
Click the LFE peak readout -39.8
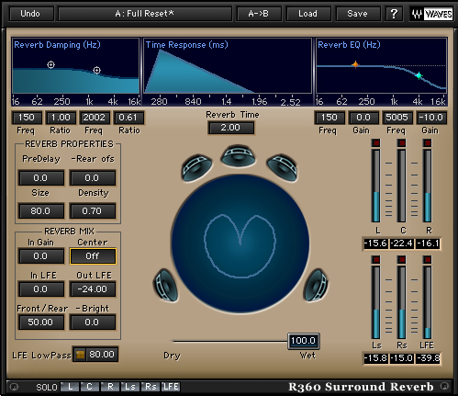(428, 358)
